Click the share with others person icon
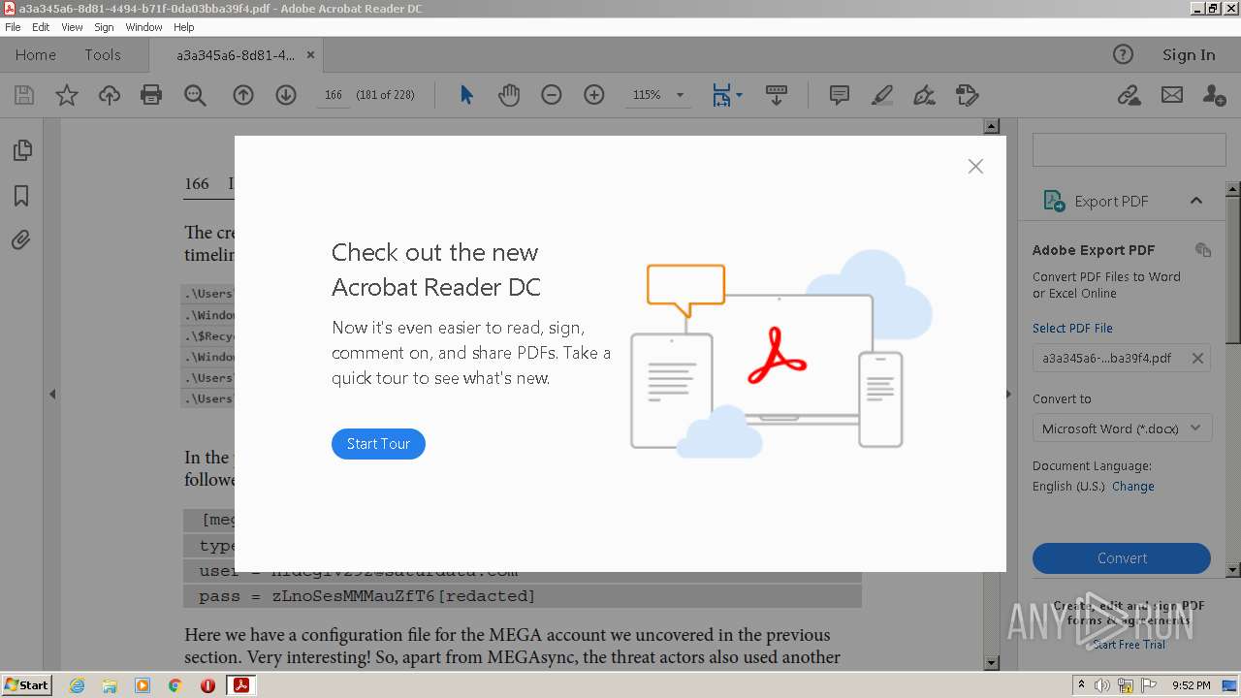 click(1214, 95)
